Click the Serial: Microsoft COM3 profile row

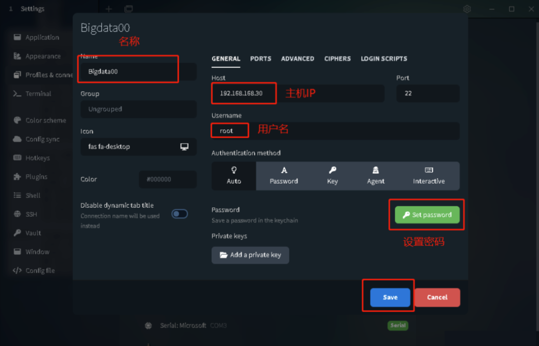tap(276, 326)
